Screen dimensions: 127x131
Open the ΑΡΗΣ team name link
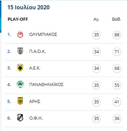coord(35,102)
